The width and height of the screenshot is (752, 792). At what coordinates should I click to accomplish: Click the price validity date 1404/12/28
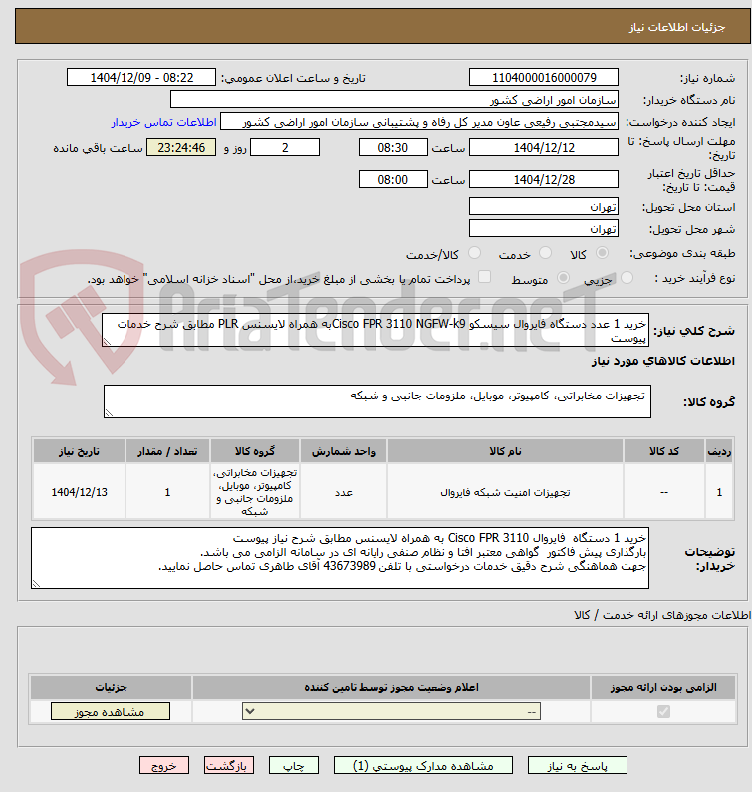click(x=544, y=179)
